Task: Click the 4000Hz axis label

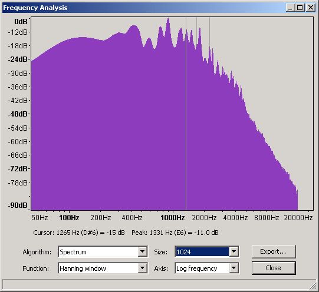Action: [235, 218]
